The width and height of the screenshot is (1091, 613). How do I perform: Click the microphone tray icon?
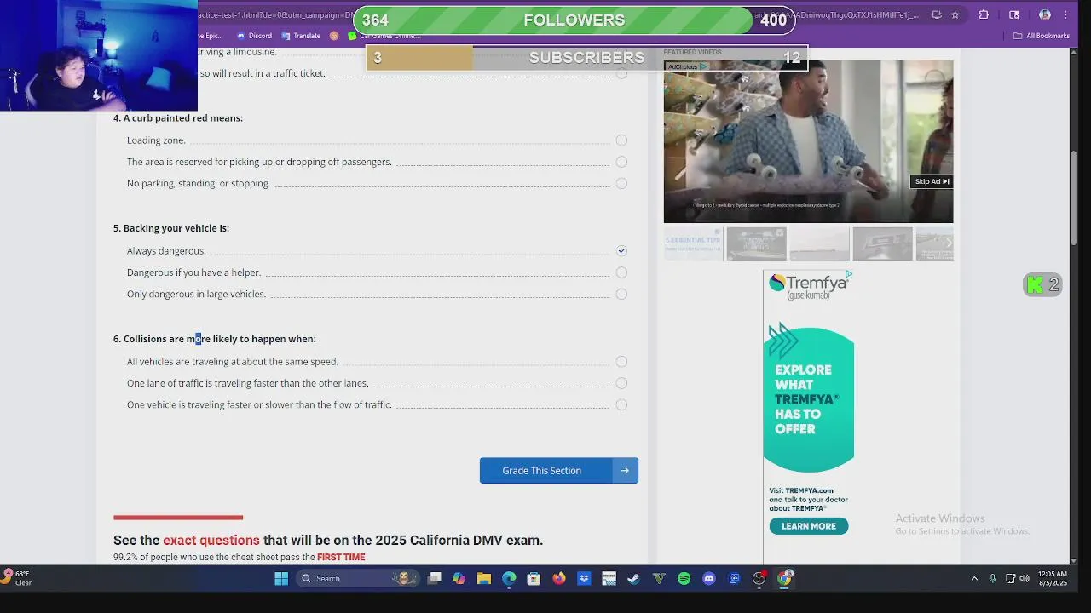point(992,579)
